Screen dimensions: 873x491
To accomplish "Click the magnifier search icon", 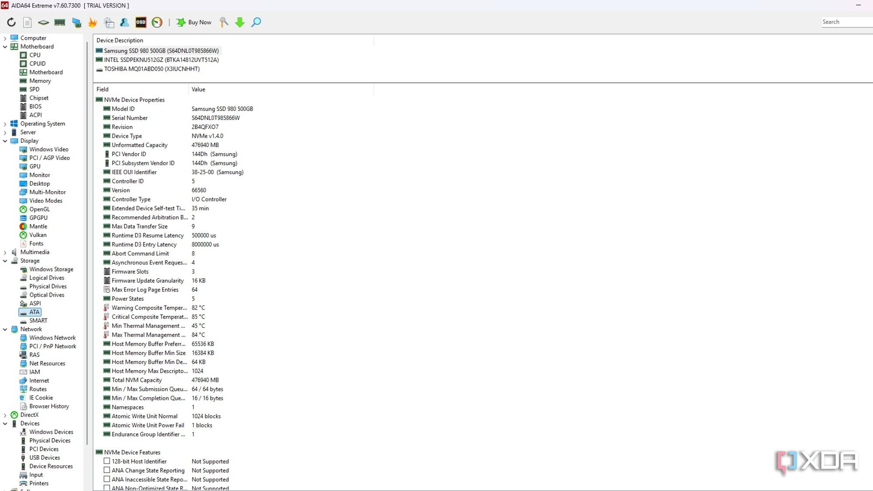I will click(x=256, y=22).
